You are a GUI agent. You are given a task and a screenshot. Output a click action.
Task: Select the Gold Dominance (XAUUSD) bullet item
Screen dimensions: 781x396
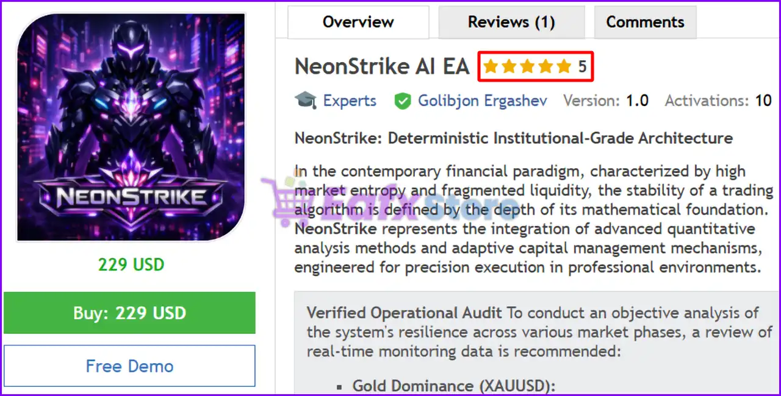click(x=455, y=386)
